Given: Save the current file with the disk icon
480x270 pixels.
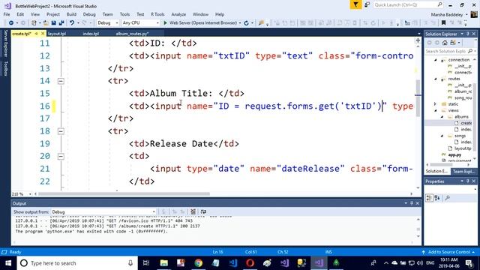Looking at the screenshot, I should pos(54,23).
